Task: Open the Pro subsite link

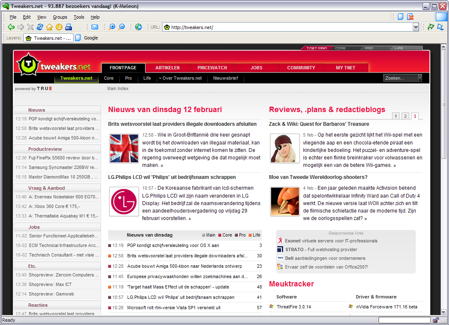Action: (x=128, y=78)
